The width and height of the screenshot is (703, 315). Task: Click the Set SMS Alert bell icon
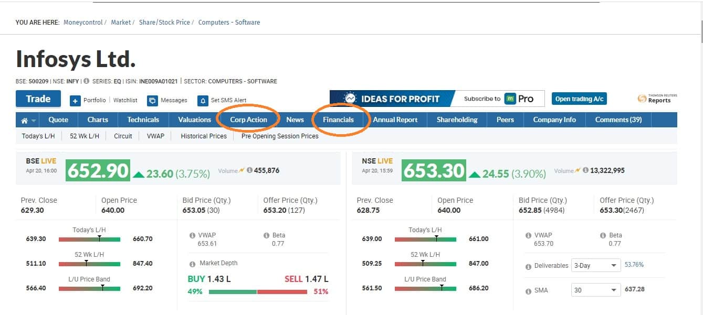tap(203, 101)
